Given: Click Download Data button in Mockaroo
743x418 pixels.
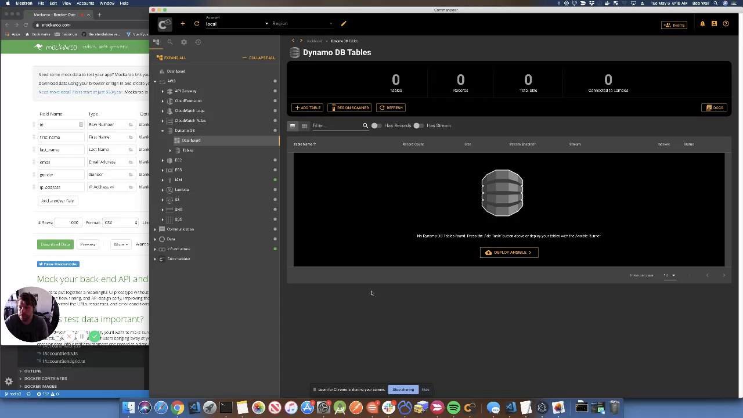Looking at the screenshot, I should tap(55, 244).
